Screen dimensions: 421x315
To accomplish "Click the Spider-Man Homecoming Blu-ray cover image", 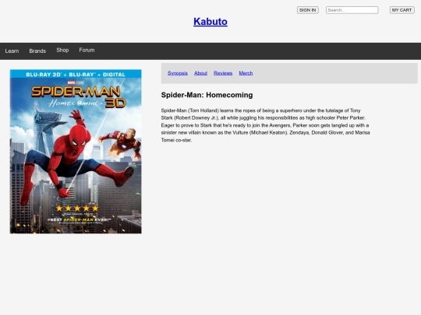I will 76,152.
